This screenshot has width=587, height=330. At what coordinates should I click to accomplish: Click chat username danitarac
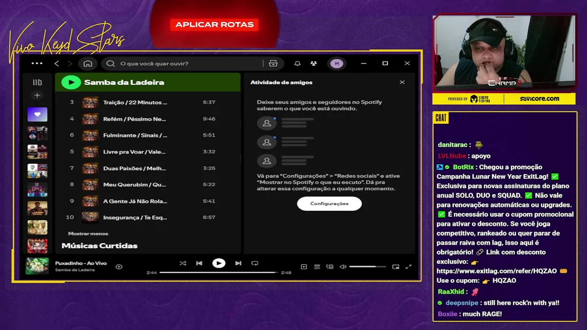click(453, 145)
